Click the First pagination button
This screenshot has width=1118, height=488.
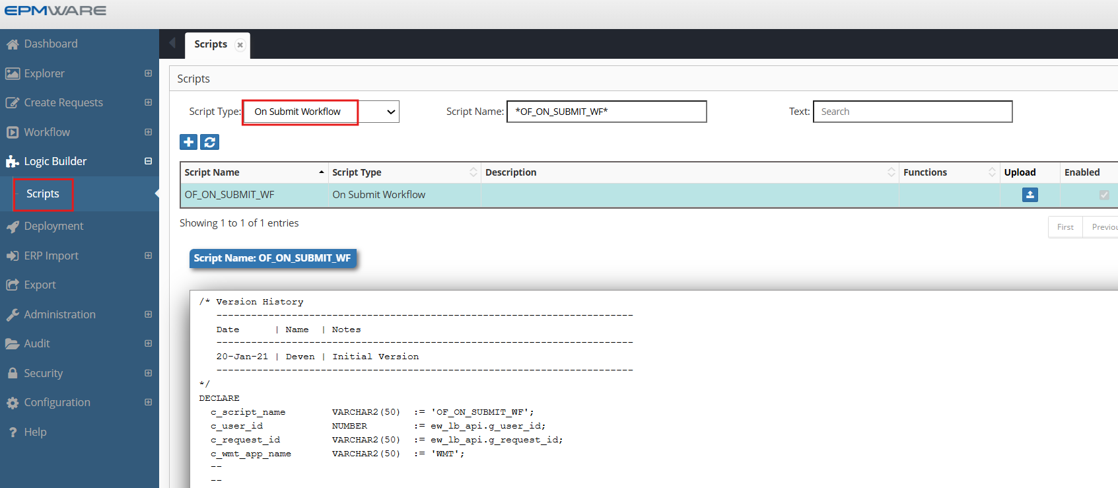tap(1065, 227)
